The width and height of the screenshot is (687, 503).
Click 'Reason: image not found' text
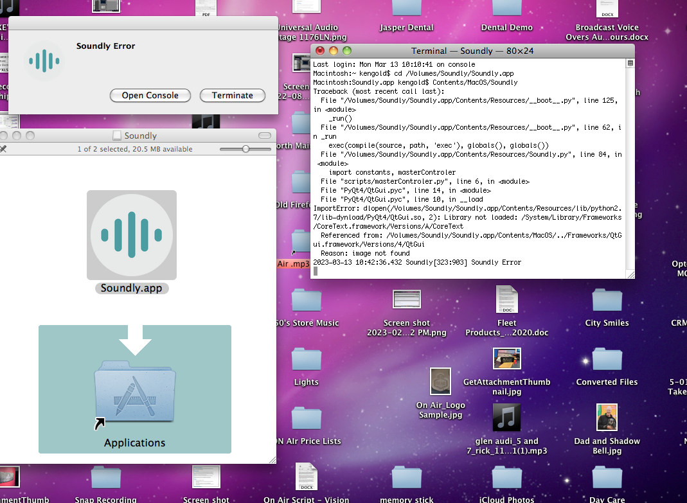click(x=365, y=253)
